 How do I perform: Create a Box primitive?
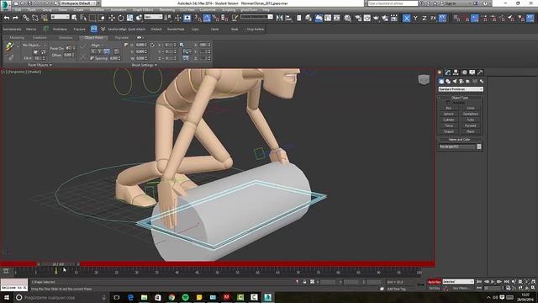[449, 109]
